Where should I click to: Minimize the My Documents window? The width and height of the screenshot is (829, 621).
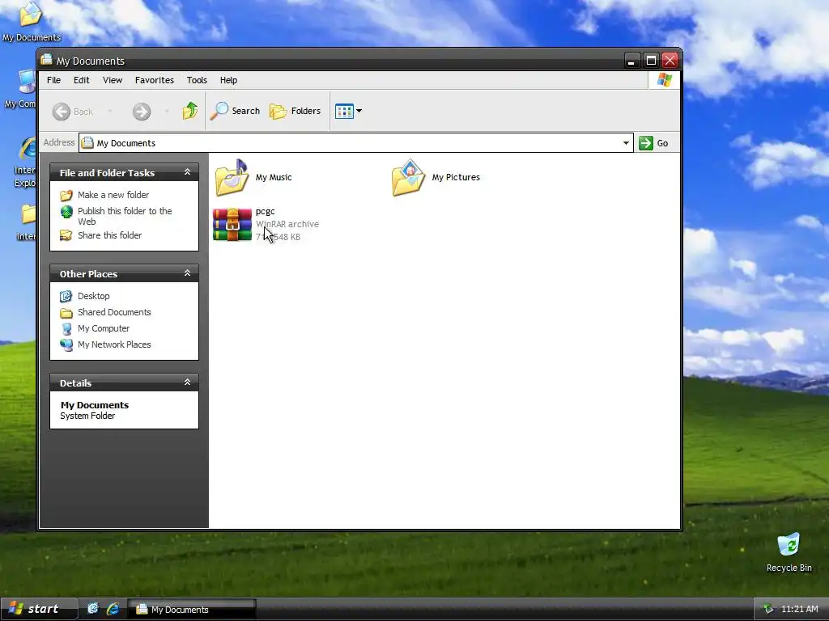coord(631,60)
